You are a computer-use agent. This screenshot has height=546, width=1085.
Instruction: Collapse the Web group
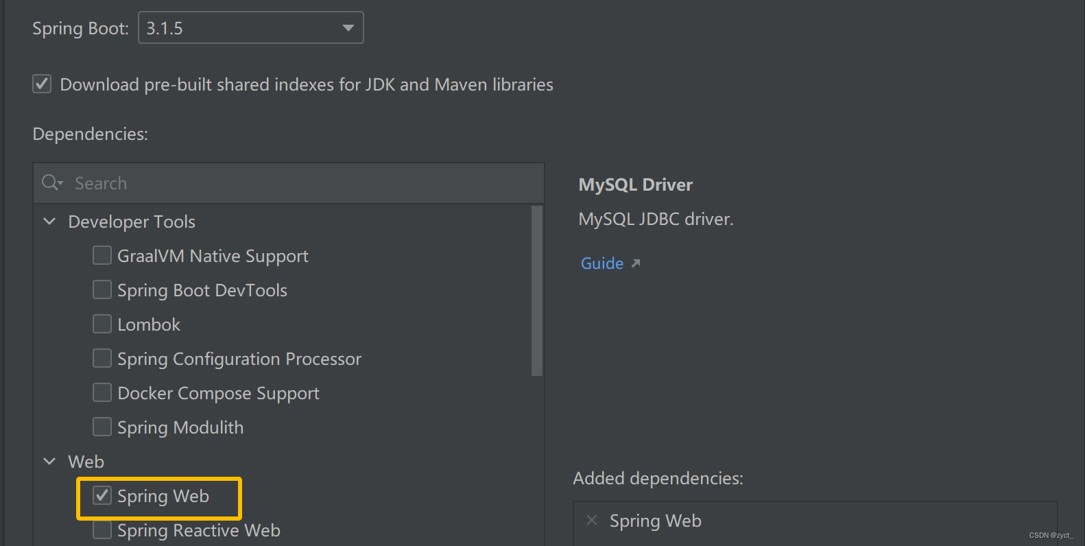[49, 462]
